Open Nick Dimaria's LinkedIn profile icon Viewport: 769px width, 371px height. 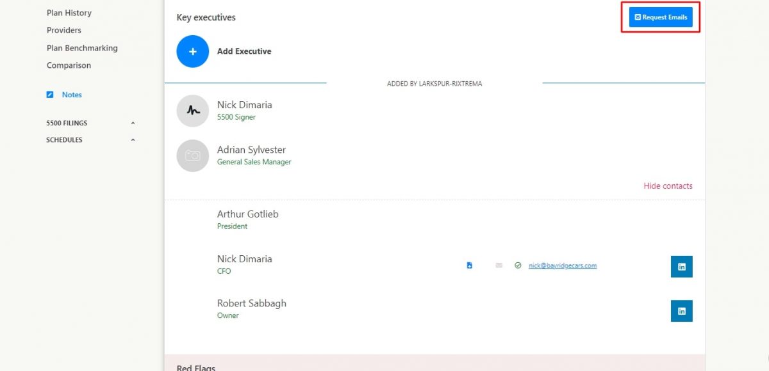click(x=681, y=267)
